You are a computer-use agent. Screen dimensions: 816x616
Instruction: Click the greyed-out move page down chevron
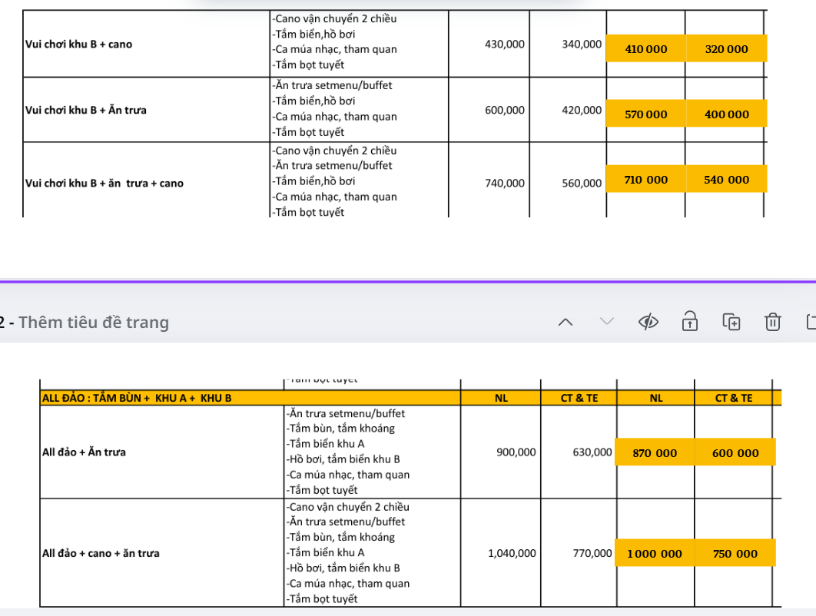point(607,322)
